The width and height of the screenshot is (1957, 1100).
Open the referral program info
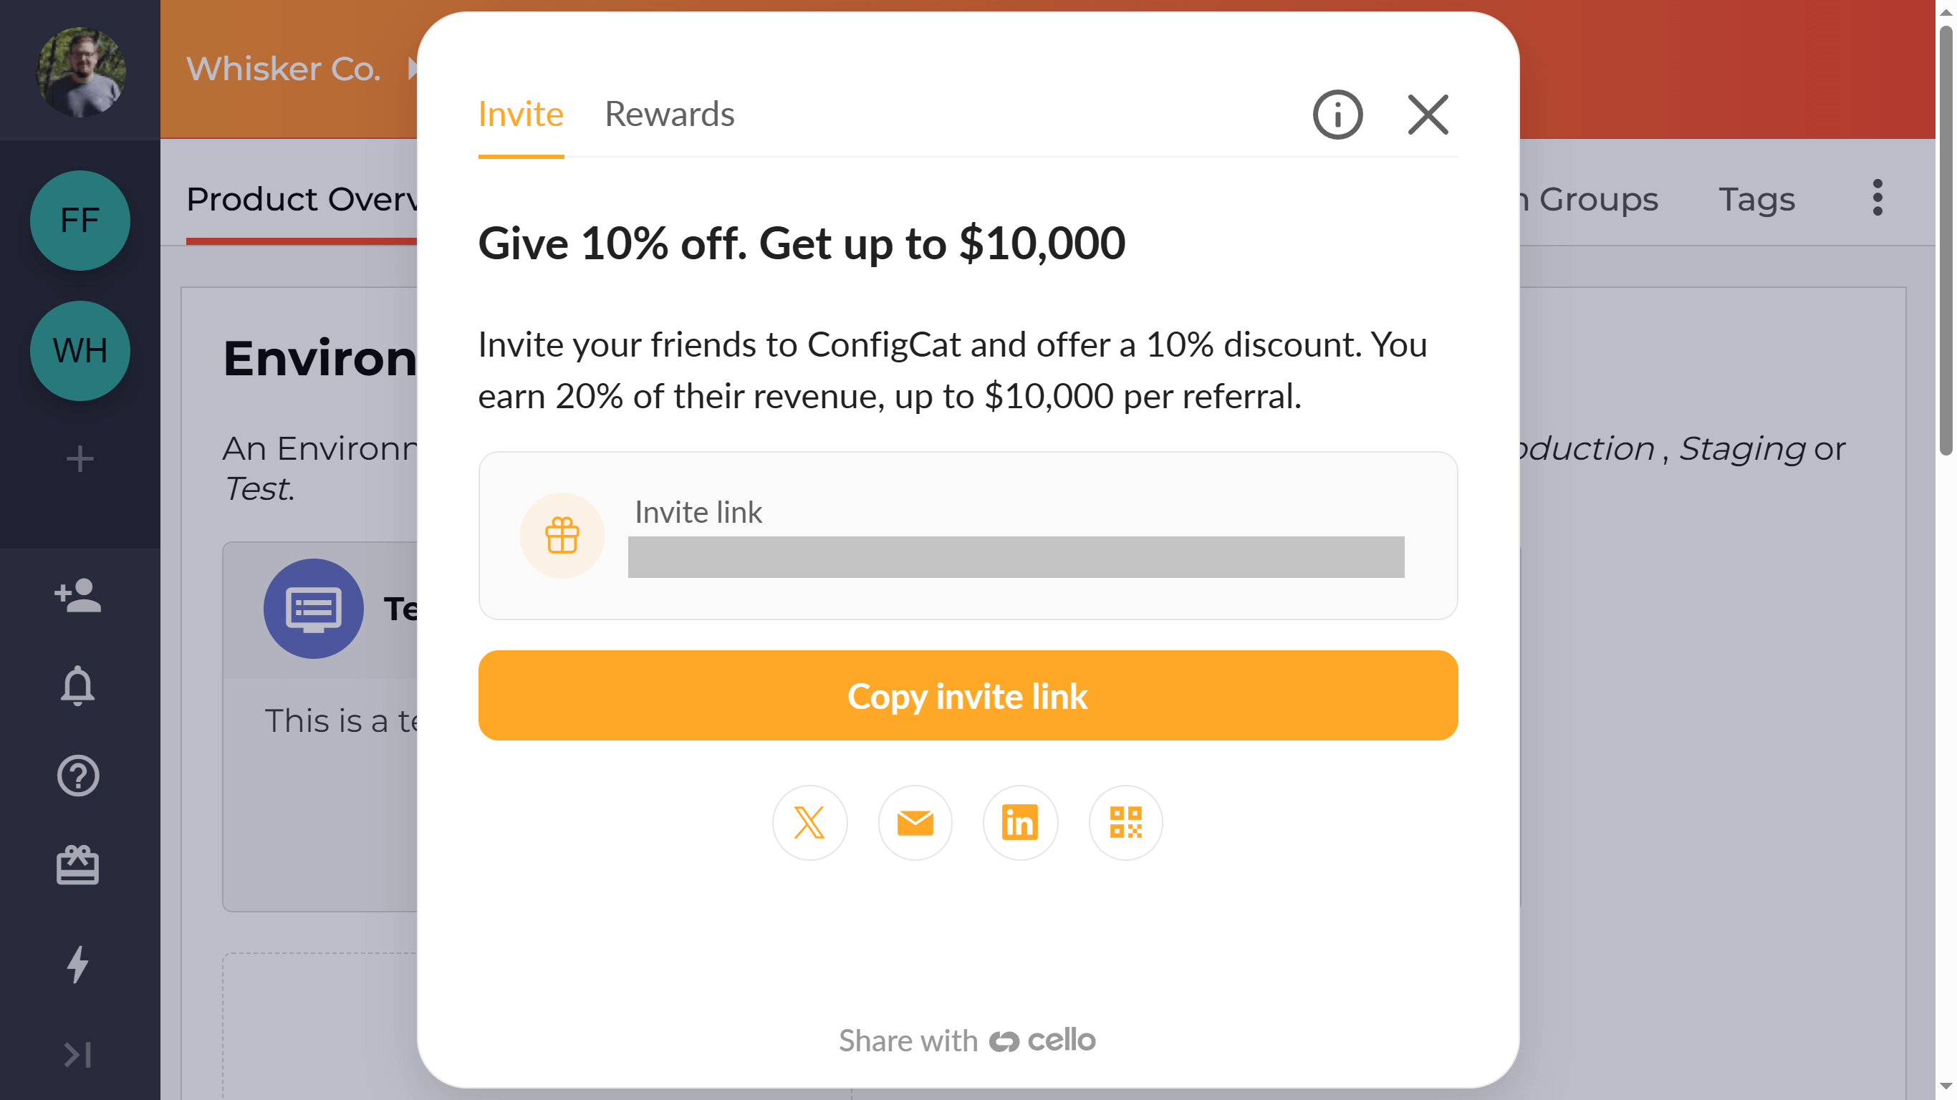pos(1337,114)
